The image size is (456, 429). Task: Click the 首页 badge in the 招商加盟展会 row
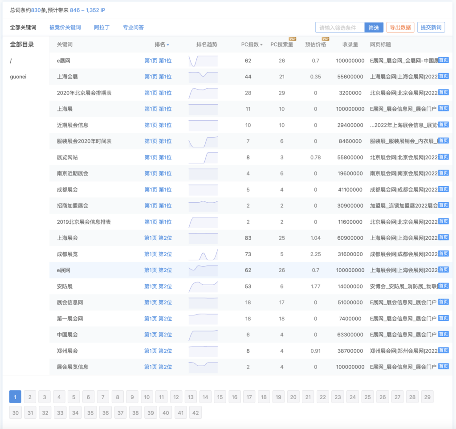coord(443,205)
